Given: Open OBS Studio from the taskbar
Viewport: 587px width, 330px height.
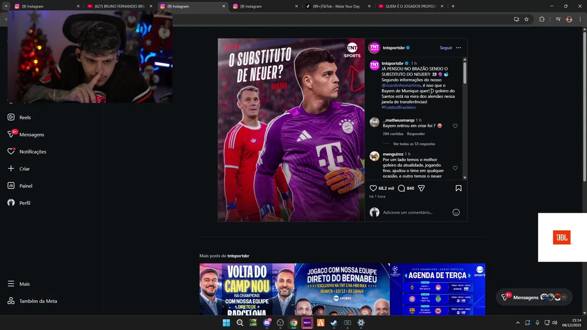Looking at the screenshot, I should pos(280,323).
